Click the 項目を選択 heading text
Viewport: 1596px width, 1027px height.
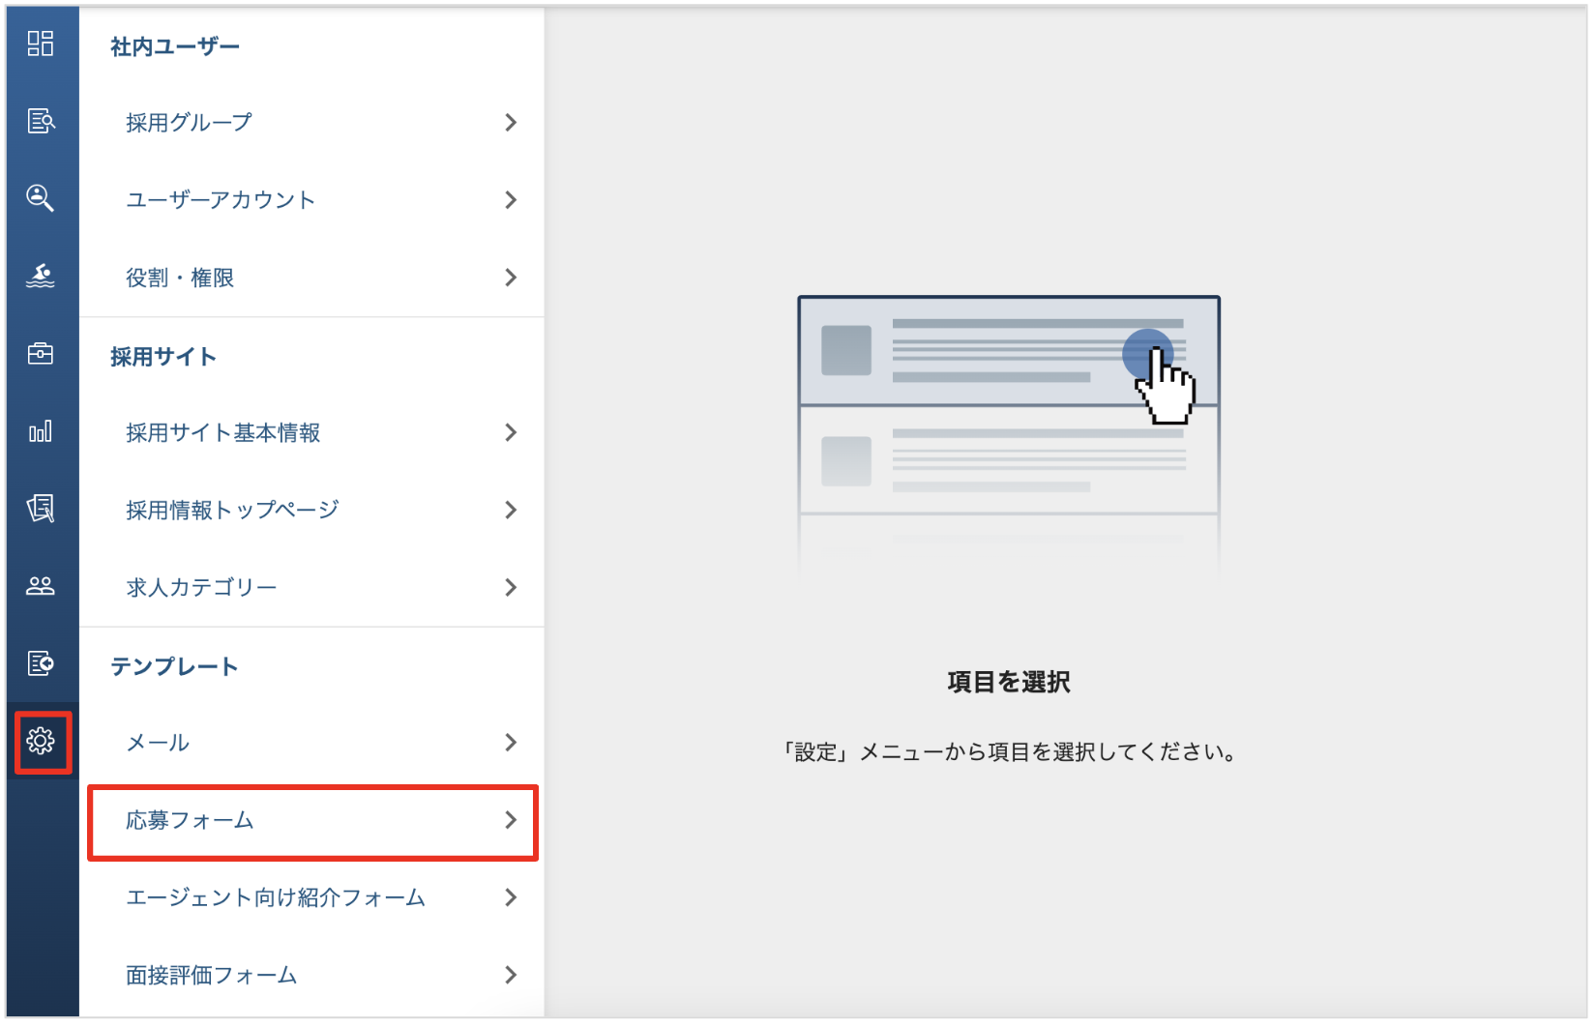tap(1009, 683)
